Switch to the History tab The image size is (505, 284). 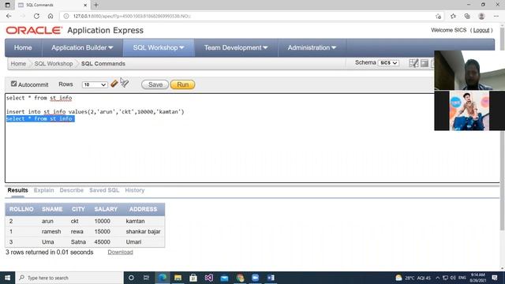point(135,190)
